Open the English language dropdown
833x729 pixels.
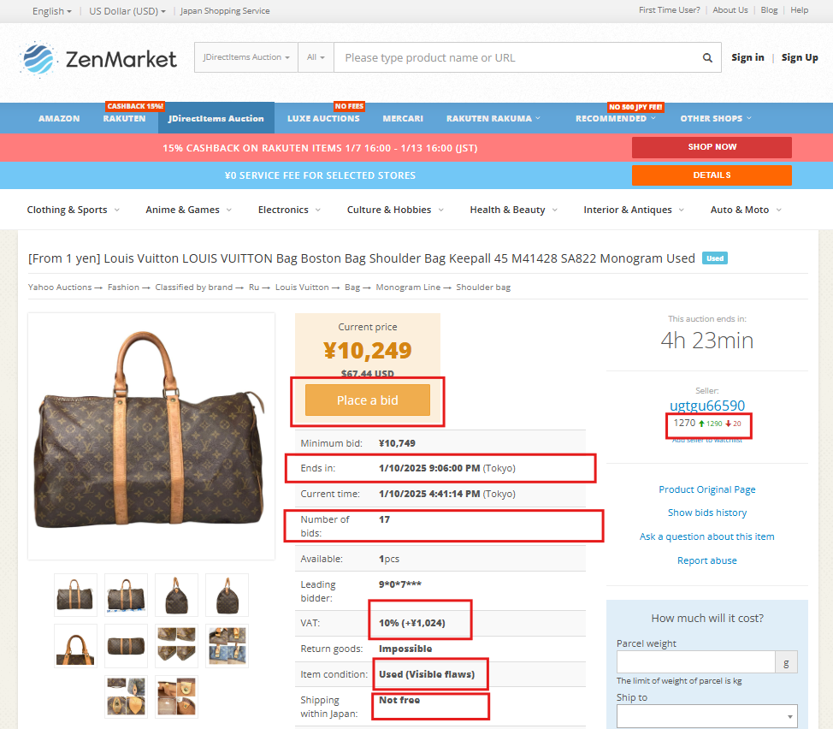coord(51,10)
